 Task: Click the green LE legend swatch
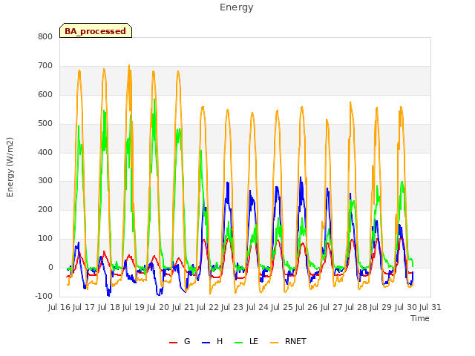[x=239, y=343]
